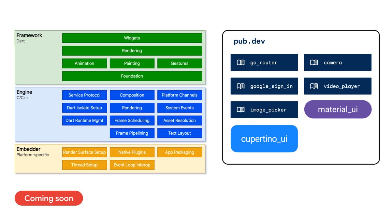Image resolution: width=391 pixels, height=220 pixels.
Task: Click the Frame Pipelining box
Action: (132, 133)
